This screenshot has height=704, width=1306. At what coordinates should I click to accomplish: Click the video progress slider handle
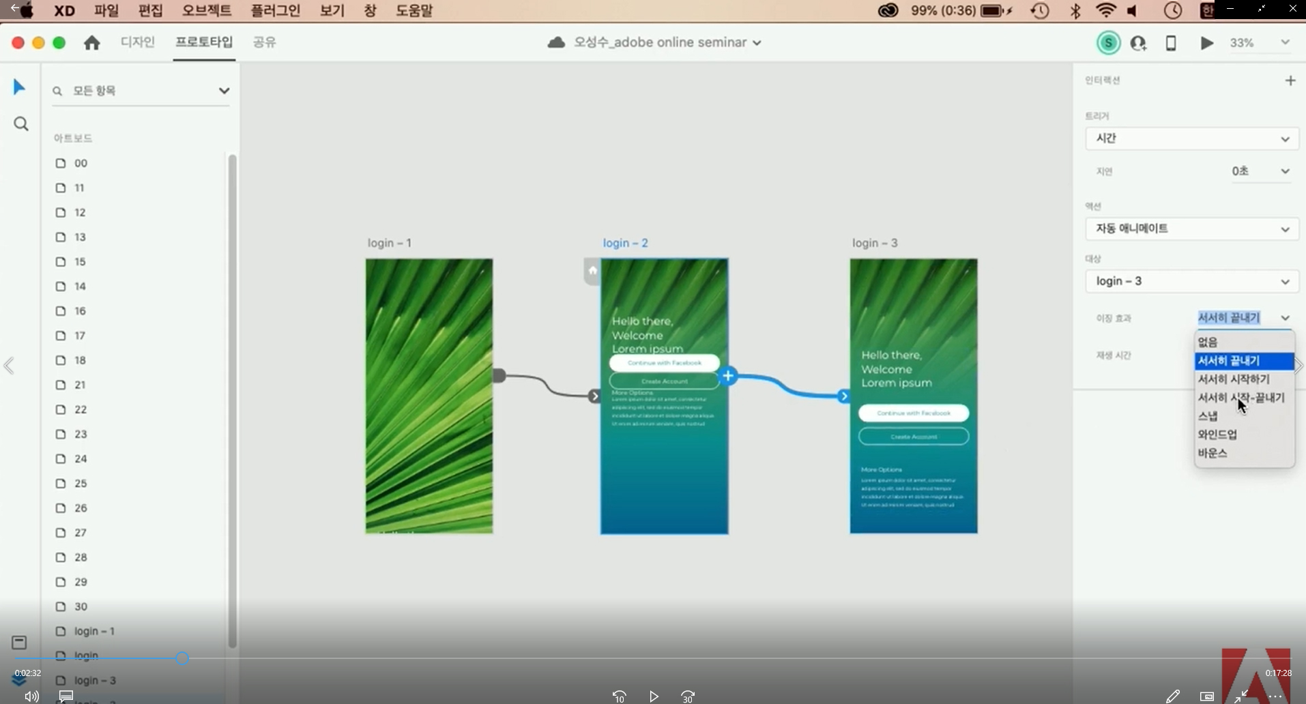point(182,658)
